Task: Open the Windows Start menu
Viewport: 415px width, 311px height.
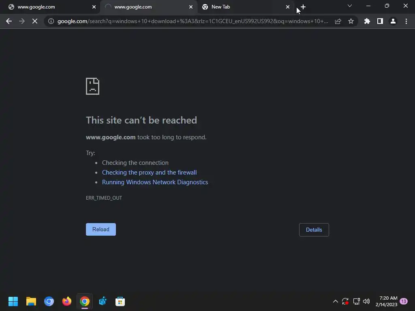Action: [x=13, y=301]
